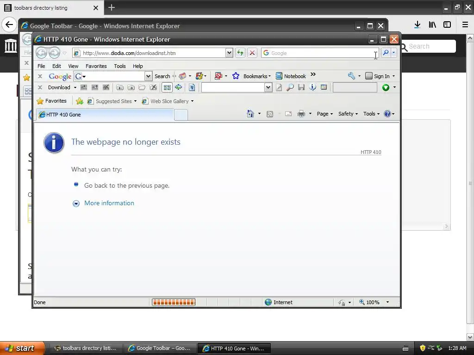Viewport: 474px width, 355px height.
Task: Click the highlight pencil icon on Download toolbar
Action: (x=279, y=87)
